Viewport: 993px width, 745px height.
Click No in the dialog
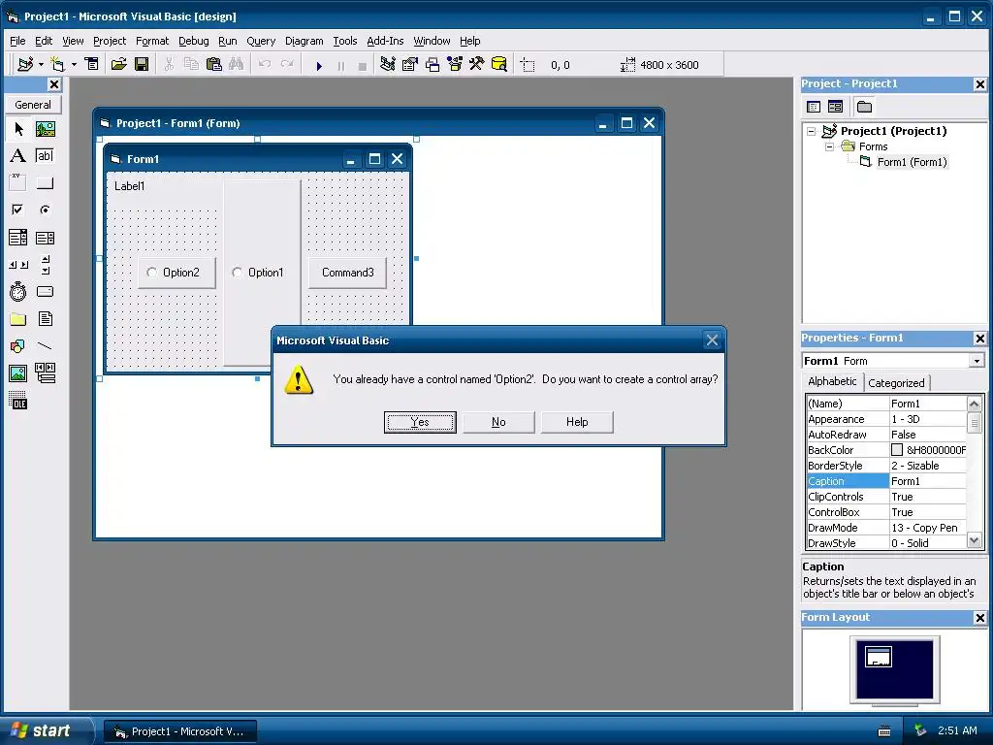pos(498,422)
